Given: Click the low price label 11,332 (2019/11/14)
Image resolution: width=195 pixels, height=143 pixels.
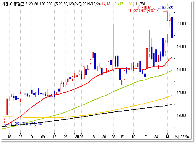Looking at the screenshot, I should point(26,124).
